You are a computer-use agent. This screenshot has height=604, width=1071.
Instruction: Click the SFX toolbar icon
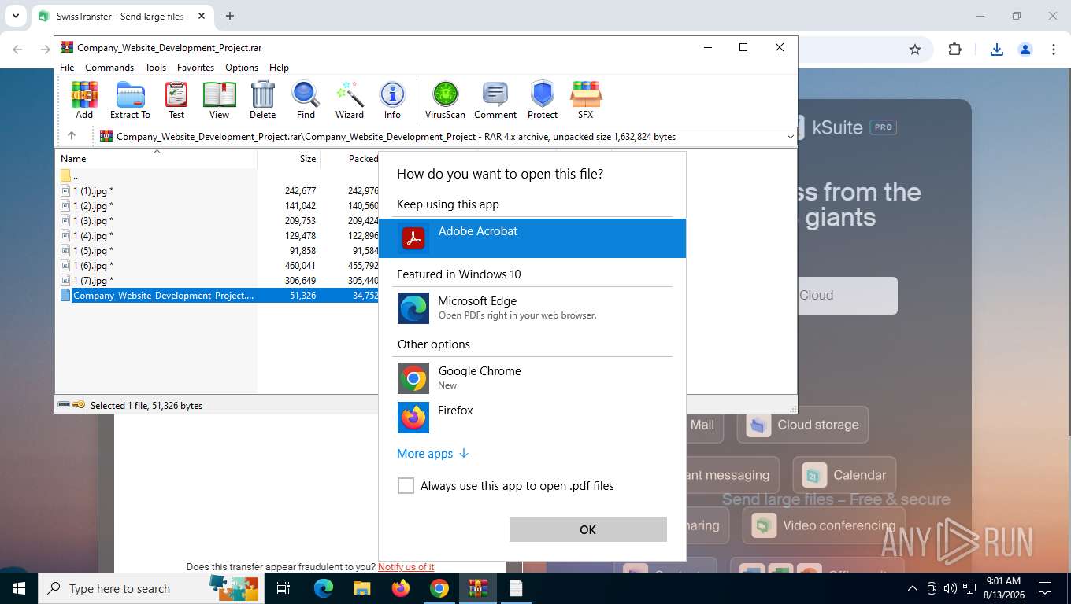click(x=585, y=100)
